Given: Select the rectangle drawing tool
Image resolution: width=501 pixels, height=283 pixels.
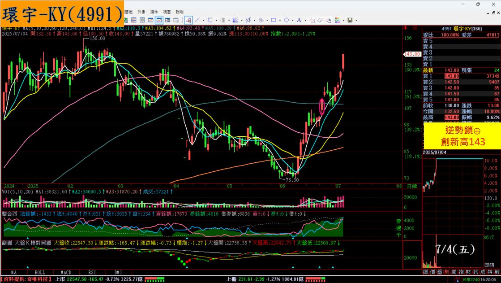Looking at the screenshot, I should click(x=274, y=20).
